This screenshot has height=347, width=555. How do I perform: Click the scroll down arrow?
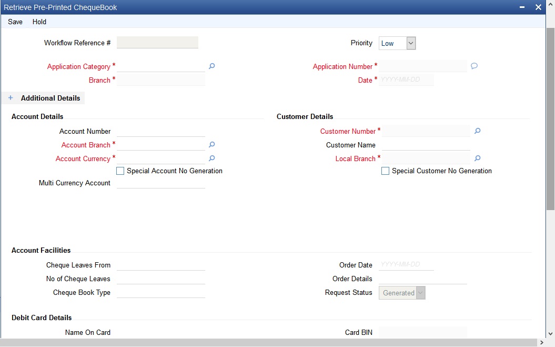coord(550,333)
